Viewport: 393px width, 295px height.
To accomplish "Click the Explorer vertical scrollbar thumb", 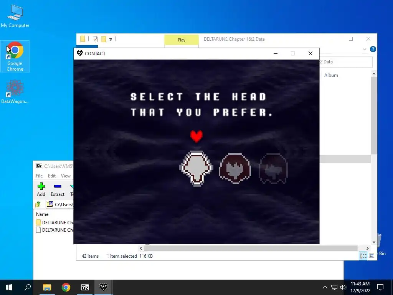I will tap(374, 115).
